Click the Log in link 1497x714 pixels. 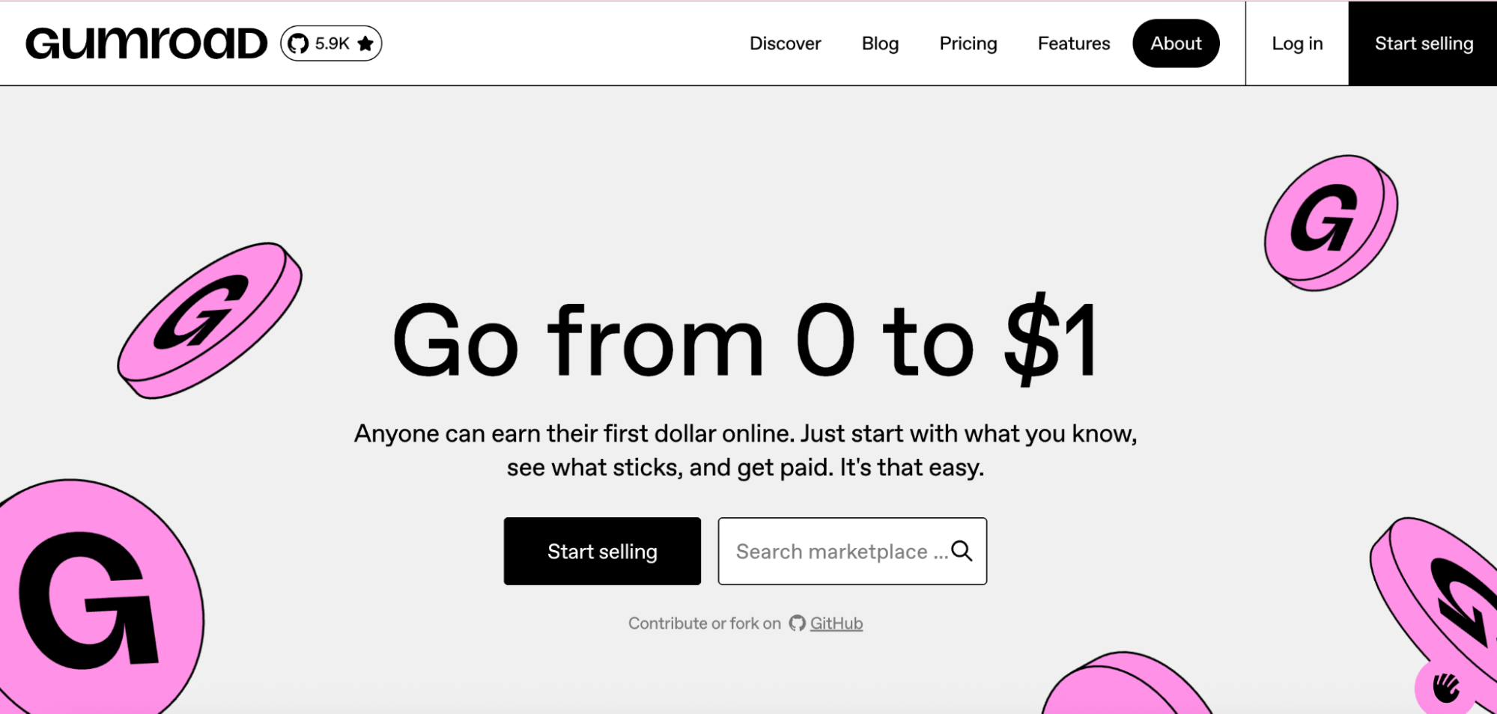[1297, 43]
